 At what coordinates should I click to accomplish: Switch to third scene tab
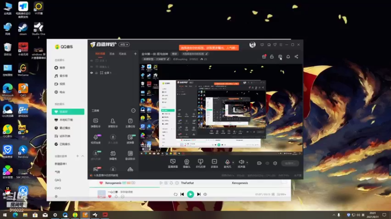(123, 54)
